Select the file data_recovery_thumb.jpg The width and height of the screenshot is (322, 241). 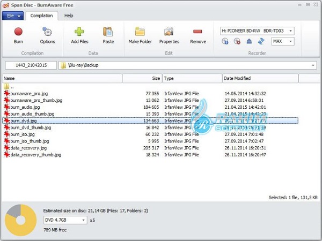coord(35,155)
